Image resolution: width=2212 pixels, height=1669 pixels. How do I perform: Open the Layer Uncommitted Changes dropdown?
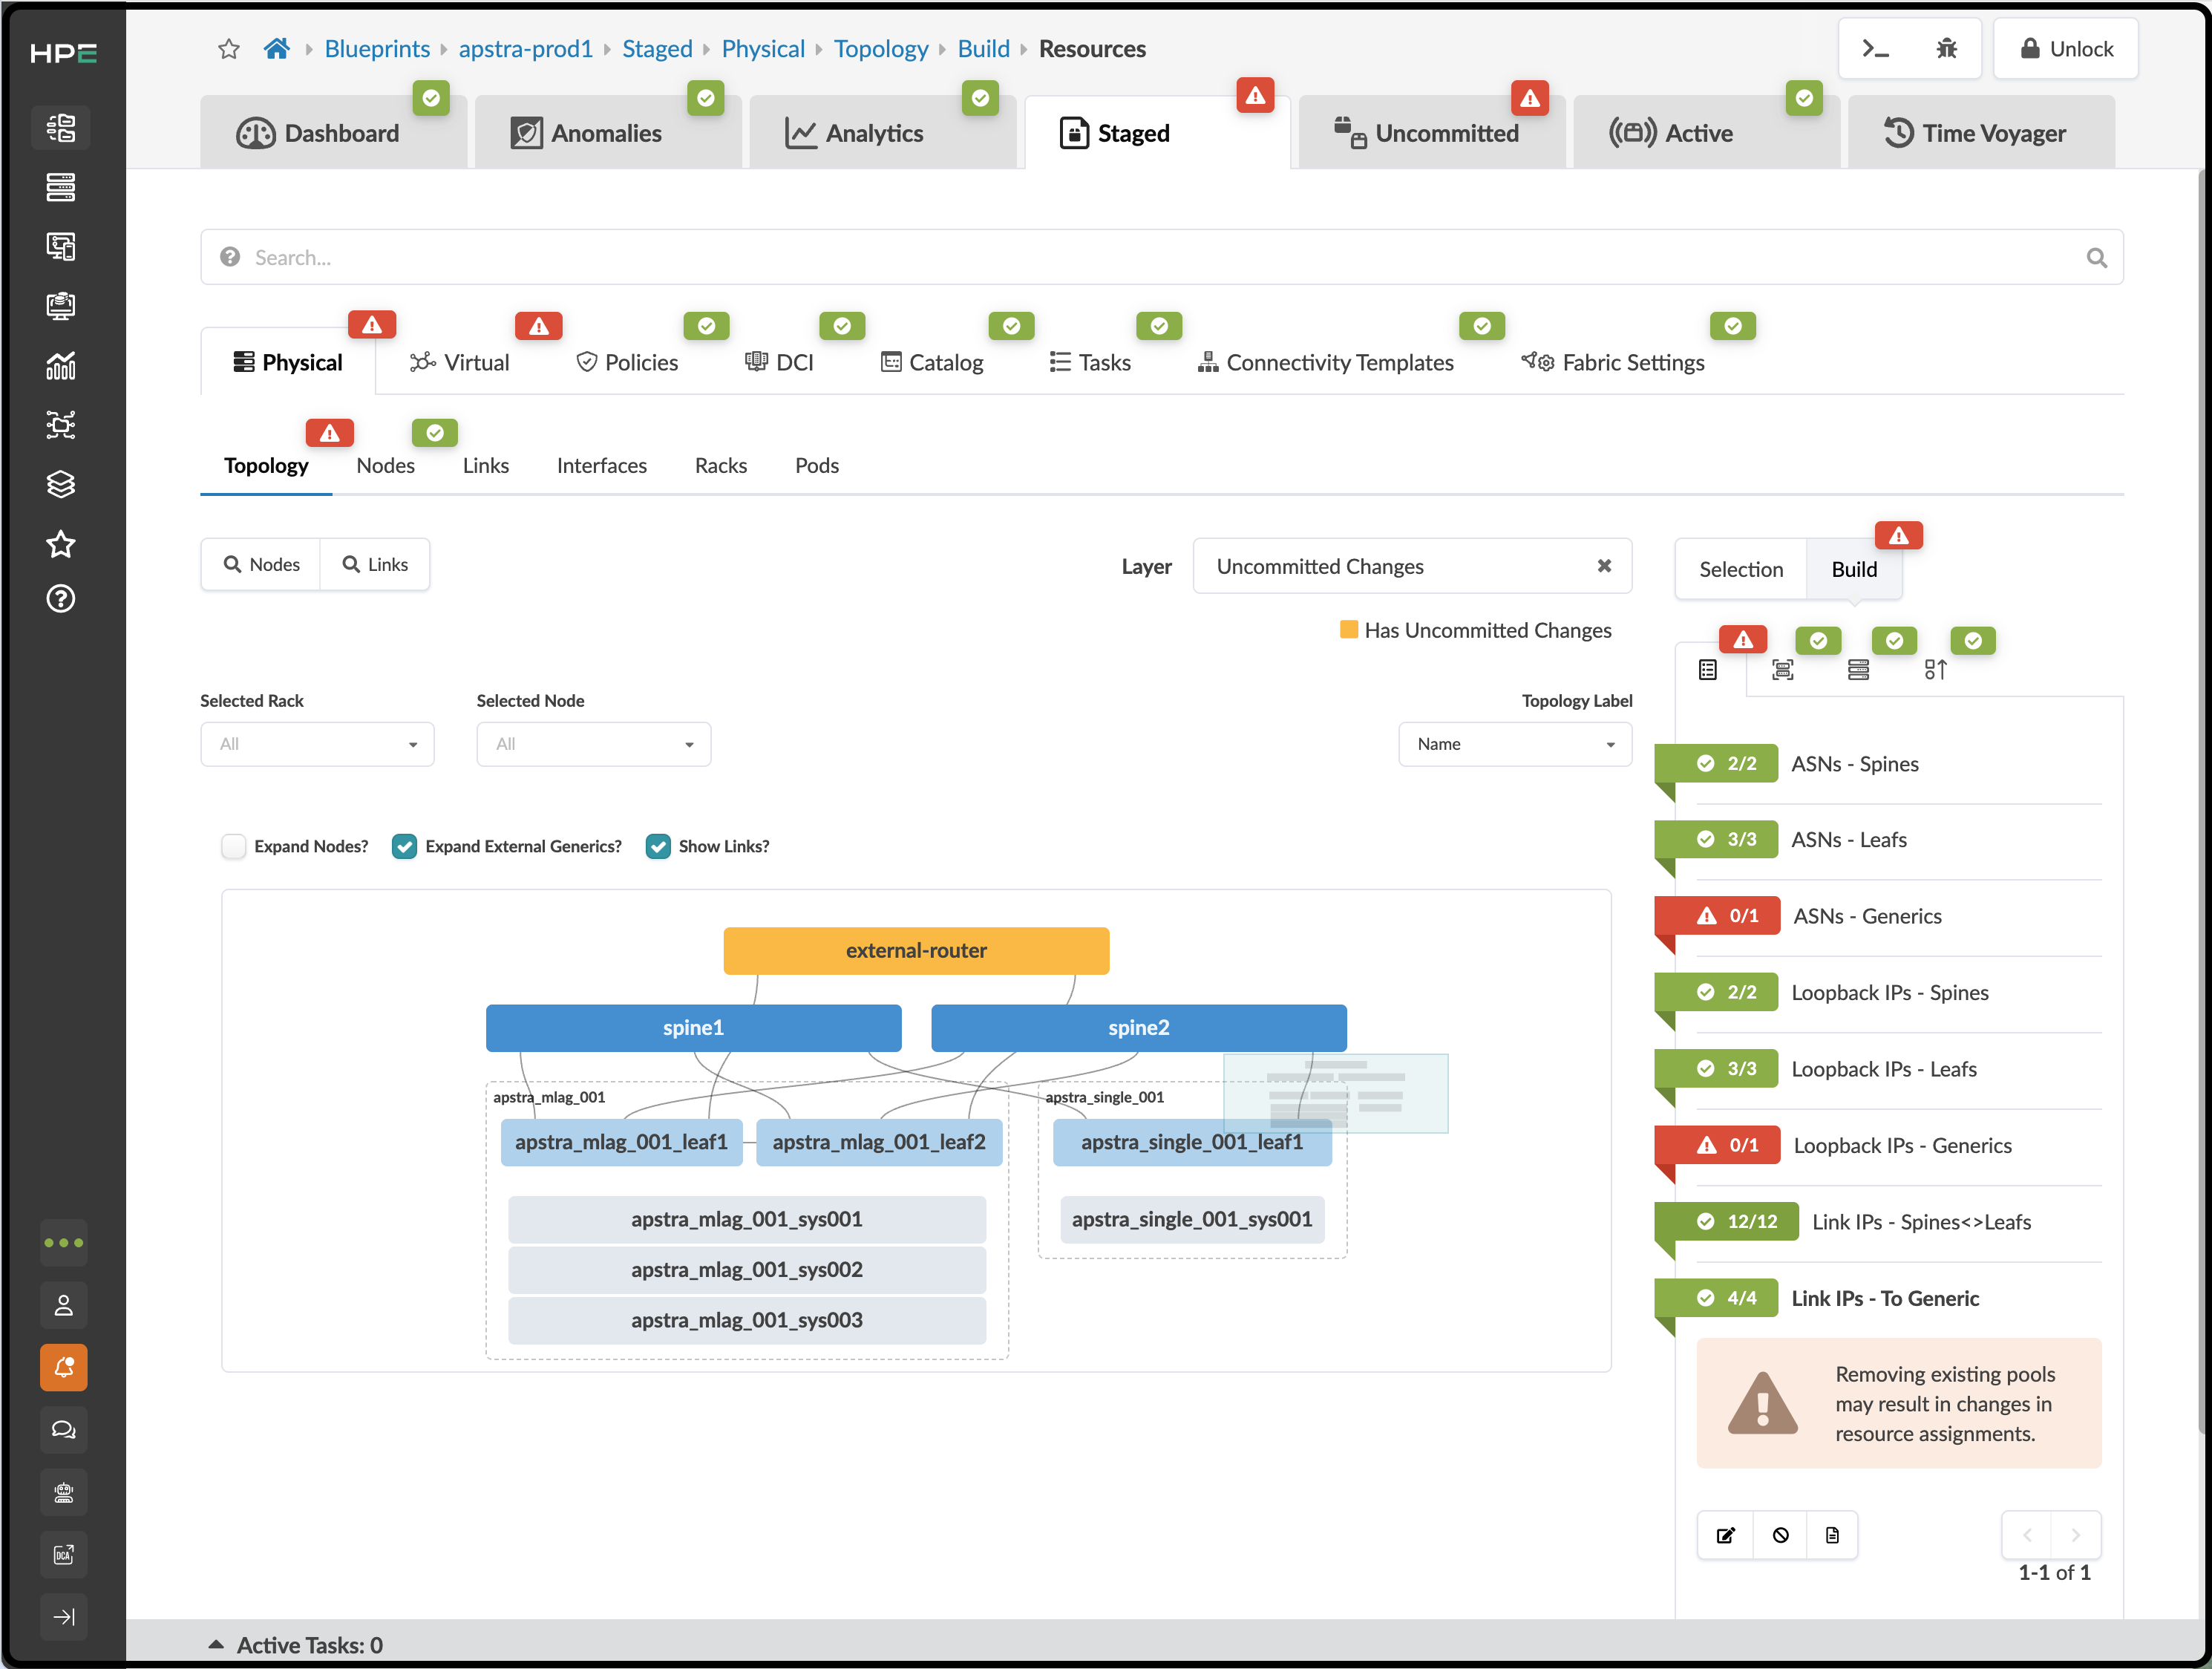pos(1412,566)
